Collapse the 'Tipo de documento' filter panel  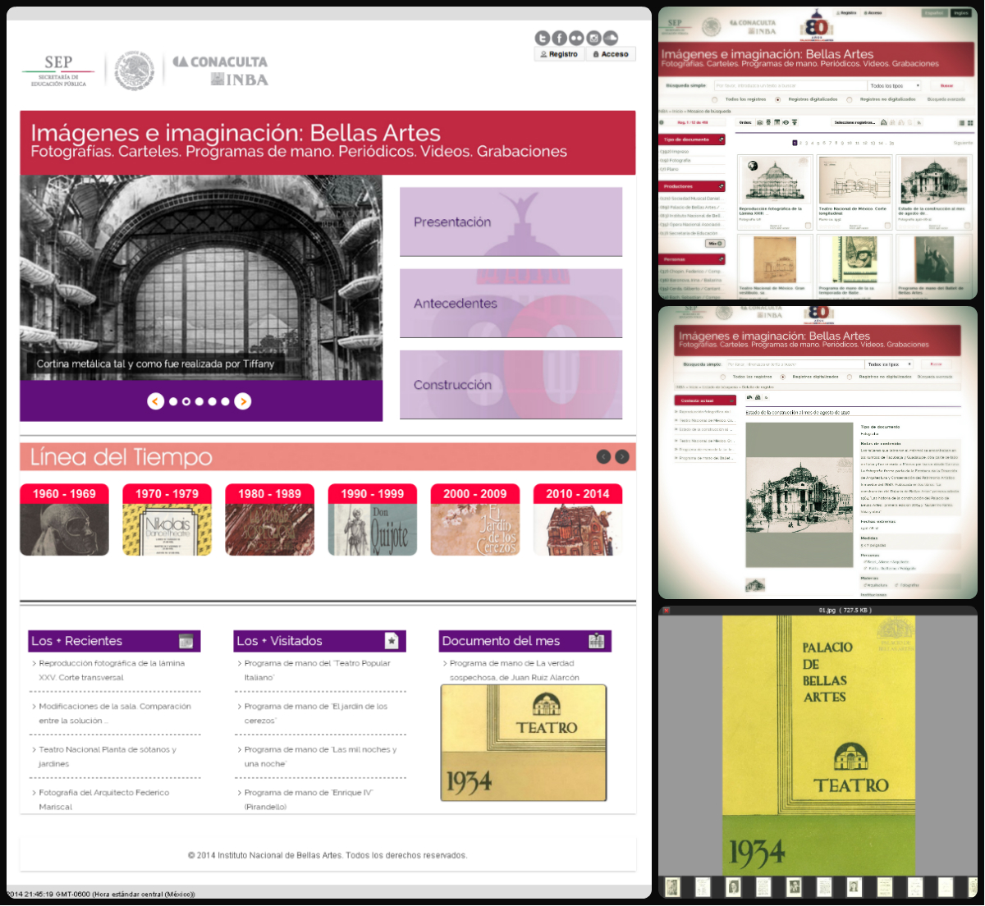[x=722, y=140]
